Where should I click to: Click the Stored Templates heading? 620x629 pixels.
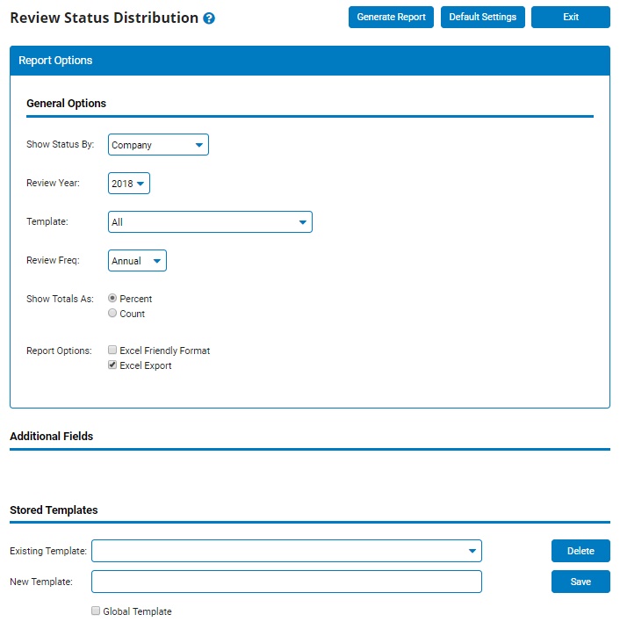coord(54,510)
